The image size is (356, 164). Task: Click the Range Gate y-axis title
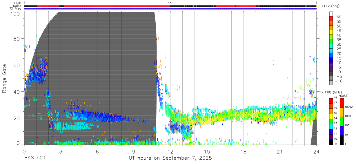coord(4,79)
